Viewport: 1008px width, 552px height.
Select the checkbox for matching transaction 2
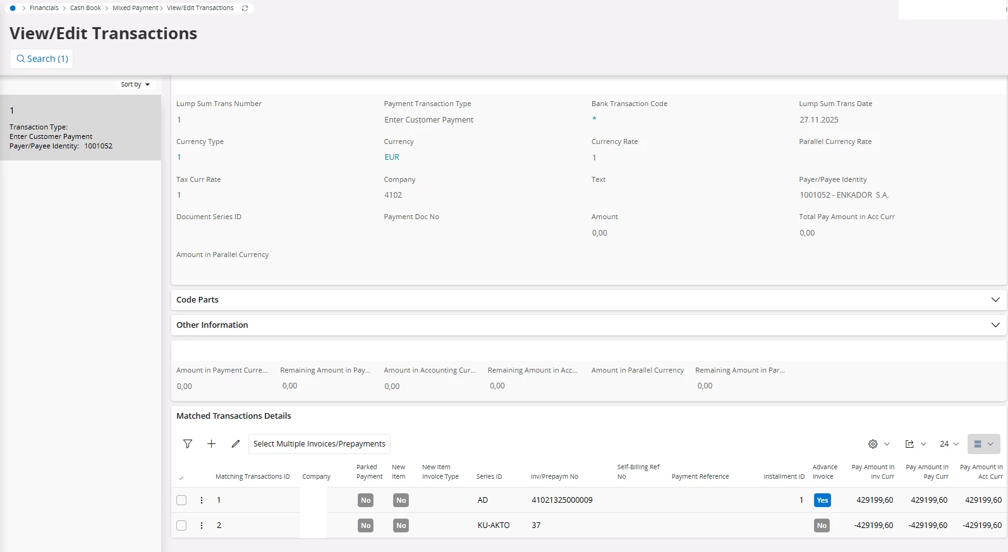[181, 525]
